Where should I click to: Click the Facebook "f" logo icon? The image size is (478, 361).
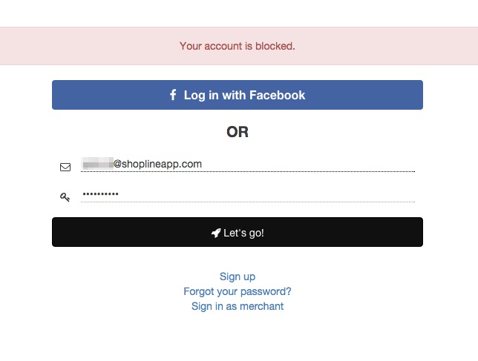[173, 95]
